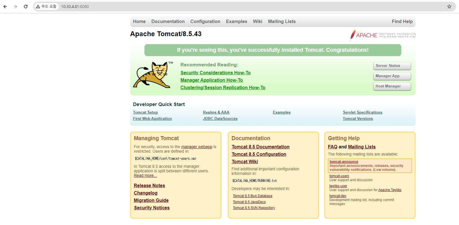Screen dimensions: 459x225
Task: Click the $CATALINA_HOME/conf/tomcat-users.xml path text
Action: 166,159
